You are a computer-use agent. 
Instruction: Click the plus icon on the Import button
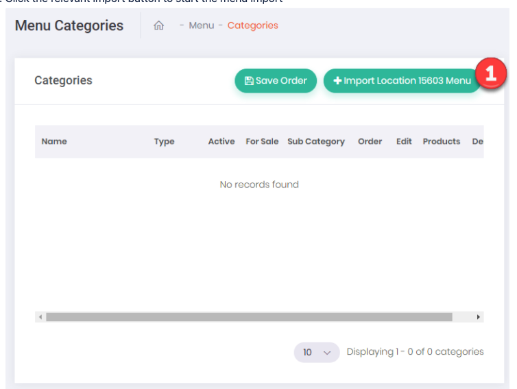[x=337, y=81]
